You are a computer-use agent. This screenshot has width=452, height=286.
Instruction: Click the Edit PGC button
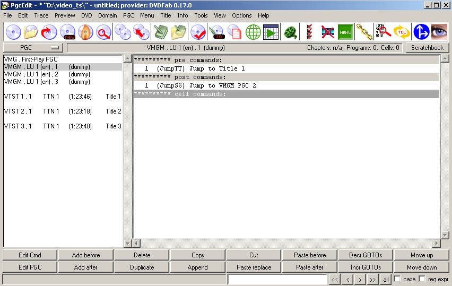pos(30,267)
